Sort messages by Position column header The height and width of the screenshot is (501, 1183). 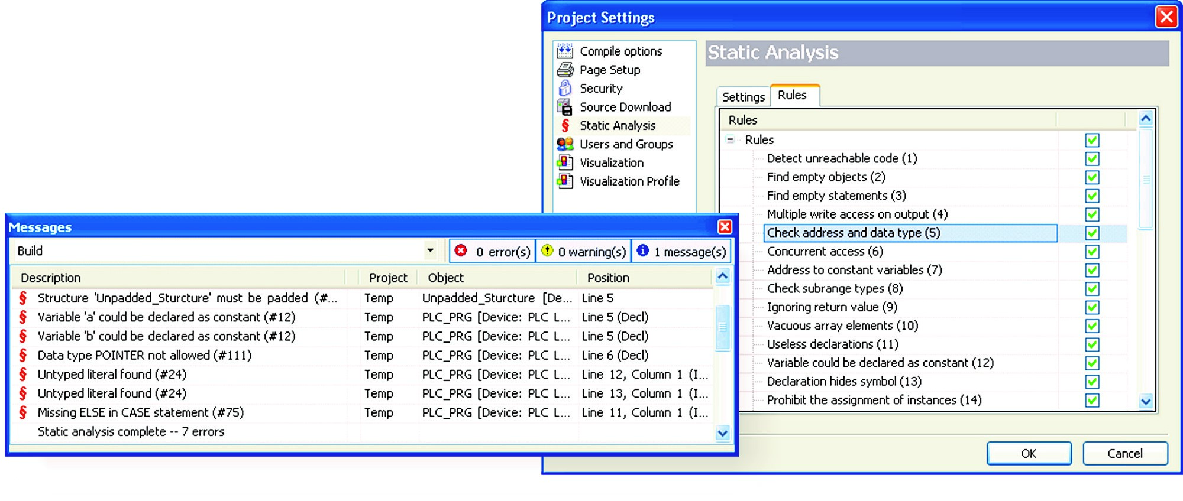click(645, 278)
